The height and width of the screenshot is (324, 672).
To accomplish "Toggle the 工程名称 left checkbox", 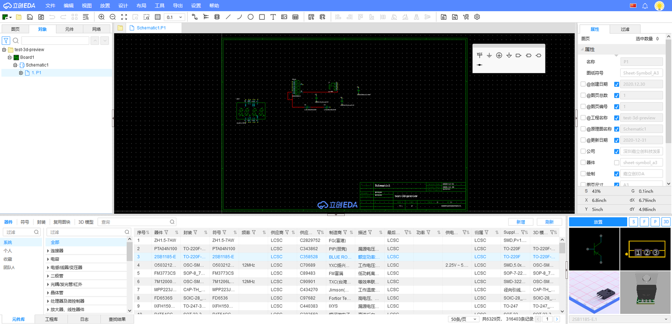I will pyautogui.click(x=583, y=118).
